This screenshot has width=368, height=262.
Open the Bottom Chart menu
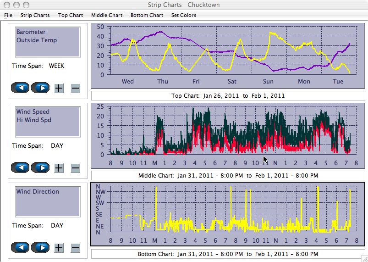[x=147, y=15]
